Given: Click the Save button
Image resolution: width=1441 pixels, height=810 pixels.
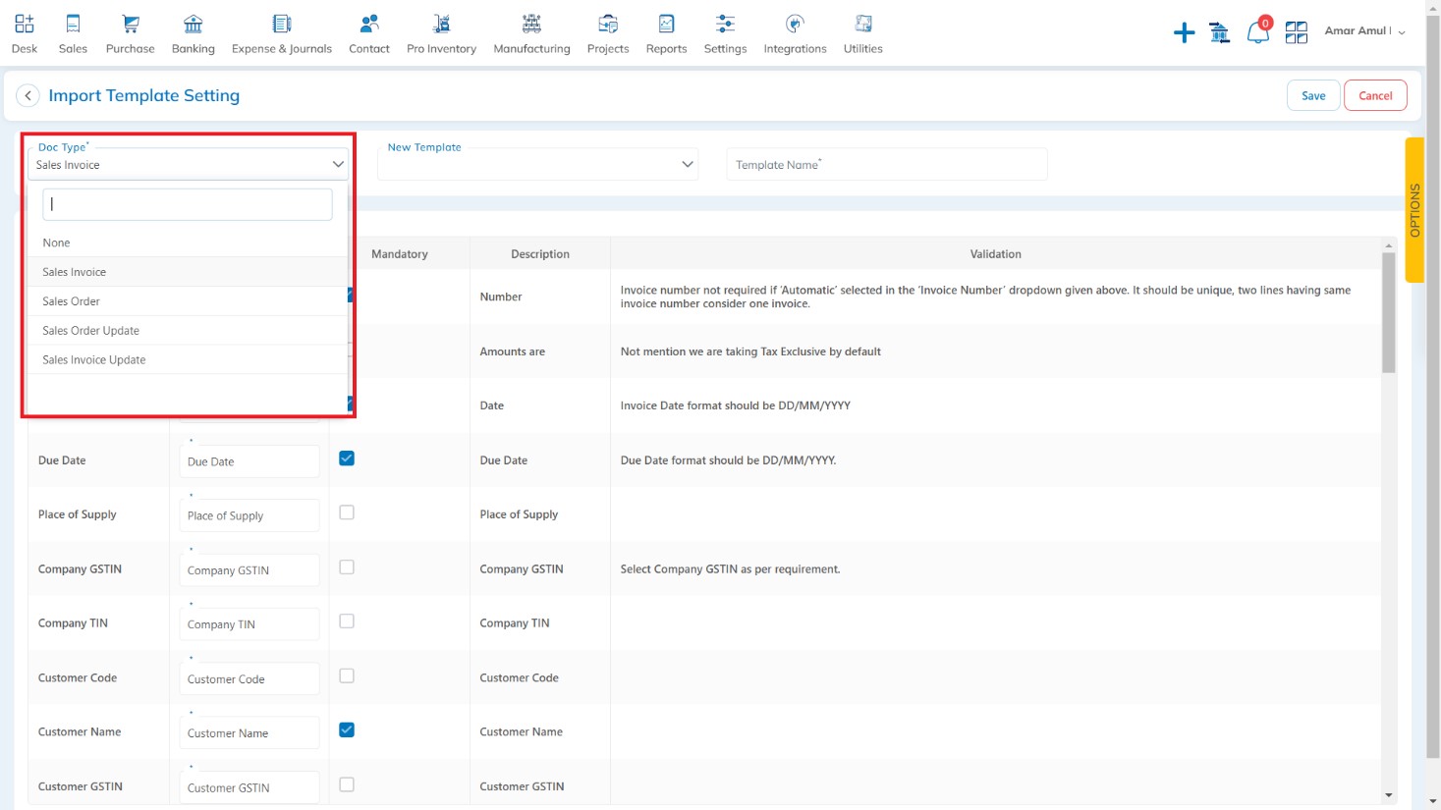Looking at the screenshot, I should pos(1313,95).
